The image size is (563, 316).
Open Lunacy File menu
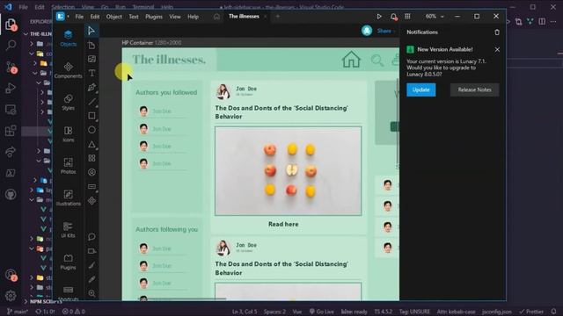point(79,17)
